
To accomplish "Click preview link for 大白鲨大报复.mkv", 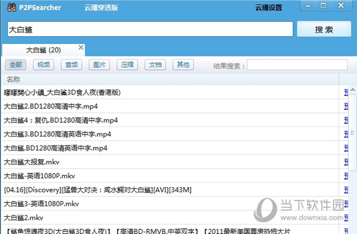I will [x=346, y=162].
